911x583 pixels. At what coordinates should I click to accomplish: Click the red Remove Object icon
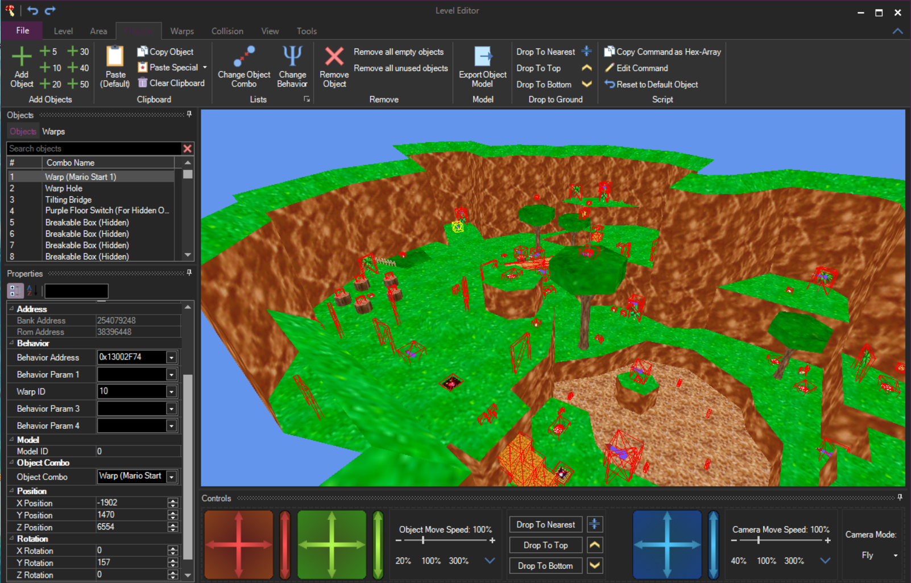334,56
